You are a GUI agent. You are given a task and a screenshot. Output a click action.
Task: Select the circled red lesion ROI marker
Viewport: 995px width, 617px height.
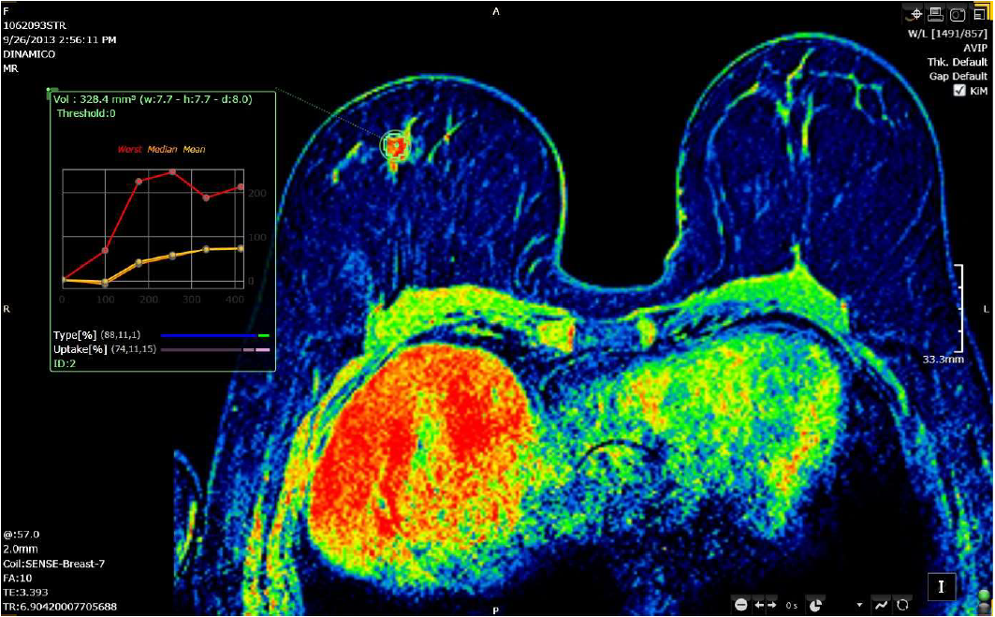point(396,146)
